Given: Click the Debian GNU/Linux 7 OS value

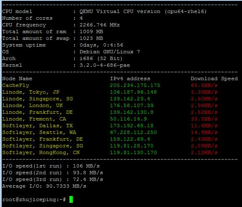Looking at the screenshot, I should (110, 52).
